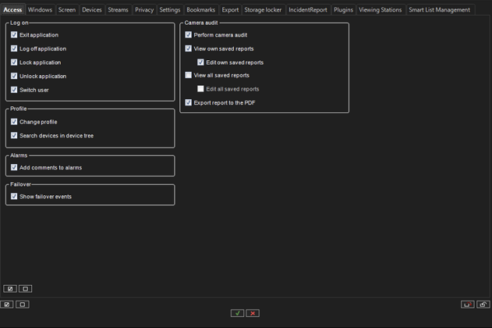Go to the IncidentReport tab
This screenshot has height=328, width=492.
pos(308,9)
